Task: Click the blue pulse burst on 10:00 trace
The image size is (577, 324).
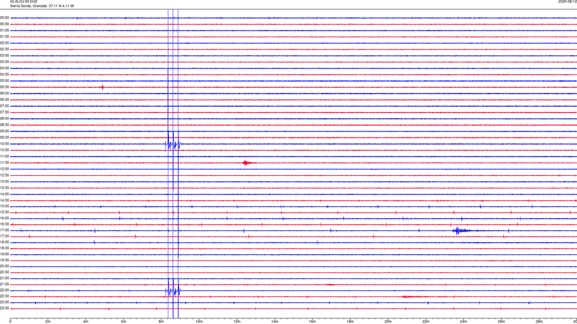Action: point(173,145)
